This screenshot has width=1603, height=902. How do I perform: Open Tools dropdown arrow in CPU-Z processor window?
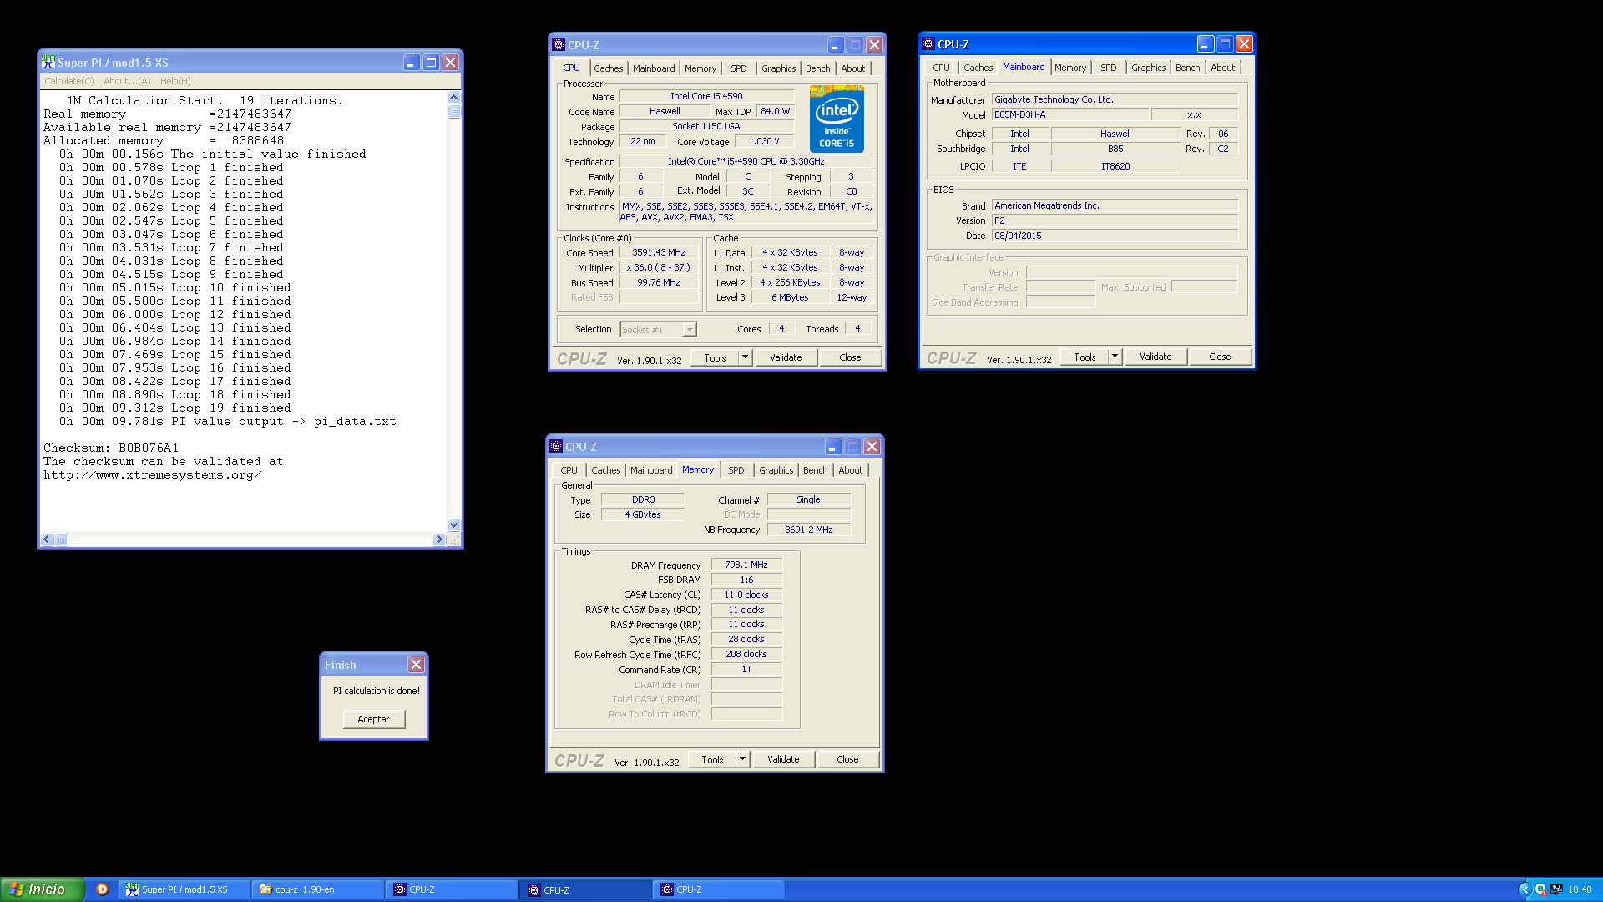[744, 357]
